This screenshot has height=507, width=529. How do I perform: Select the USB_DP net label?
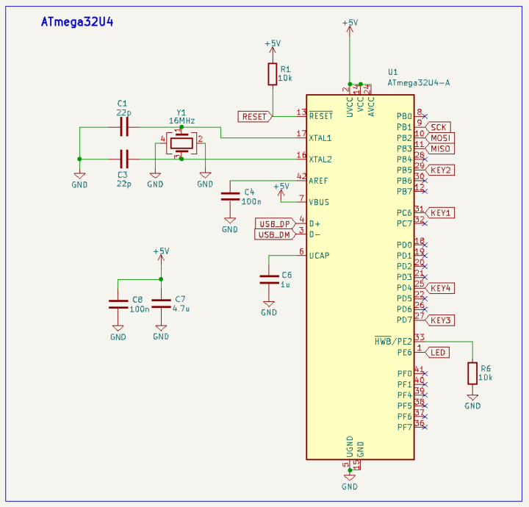coord(273,223)
